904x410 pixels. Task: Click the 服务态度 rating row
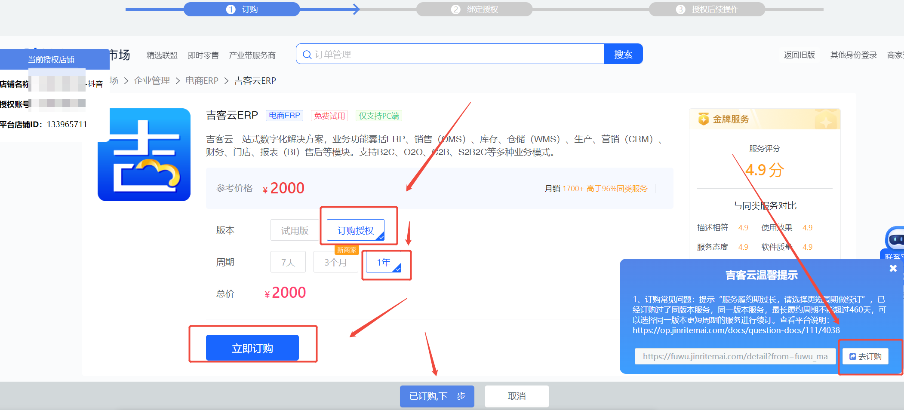723,247
